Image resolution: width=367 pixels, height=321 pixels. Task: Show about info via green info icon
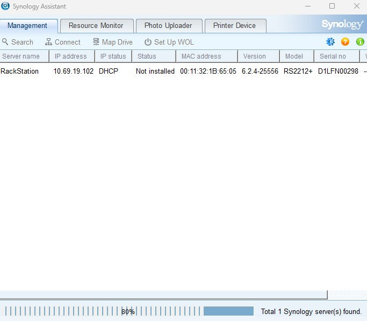click(x=360, y=42)
